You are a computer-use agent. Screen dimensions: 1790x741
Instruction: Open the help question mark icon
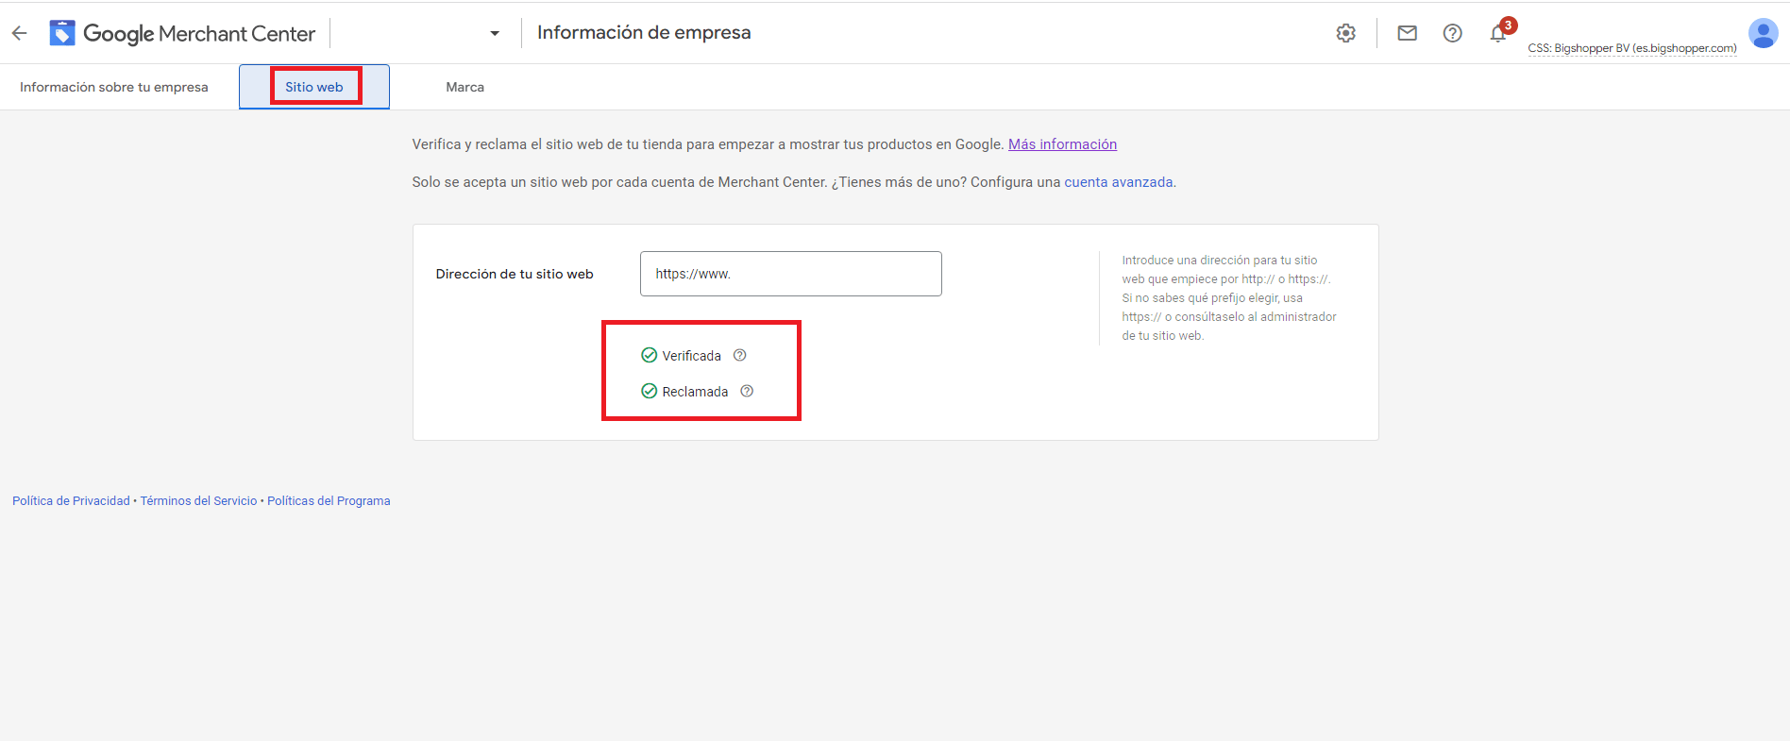(1452, 33)
